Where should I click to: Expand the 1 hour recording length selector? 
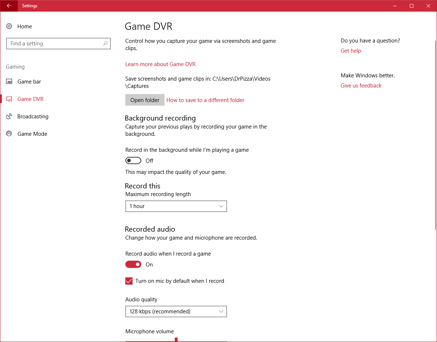point(176,206)
